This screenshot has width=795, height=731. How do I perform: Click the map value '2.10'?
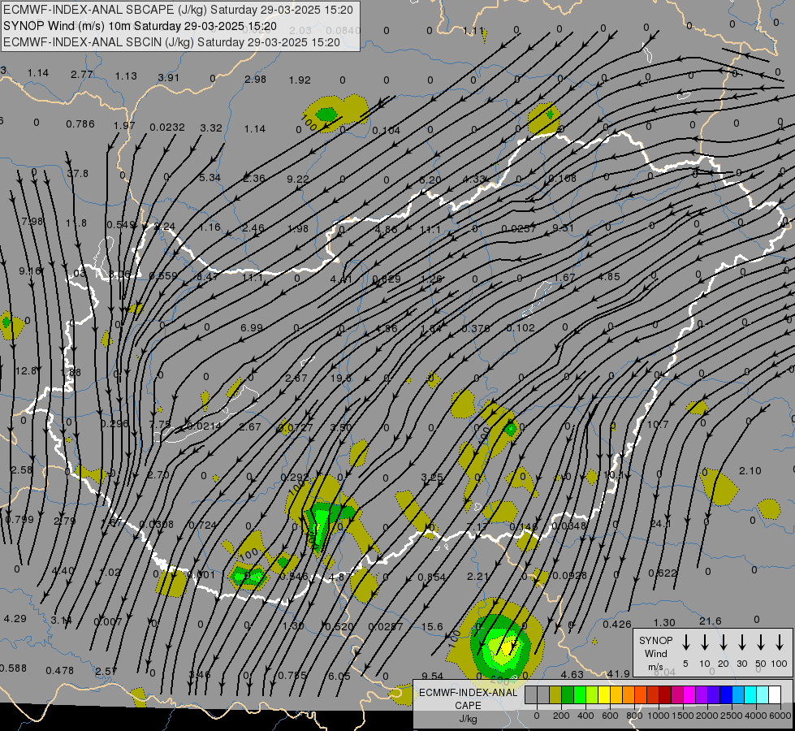point(750,471)
